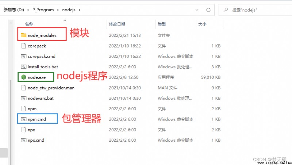Go to 新加卷 (D:) in breadcrumb
Viewport: 292px width, 165px height.
tap(14, 10)
